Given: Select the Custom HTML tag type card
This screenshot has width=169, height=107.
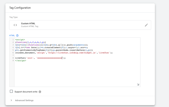Looking at the screenshot, I should 80,25.
